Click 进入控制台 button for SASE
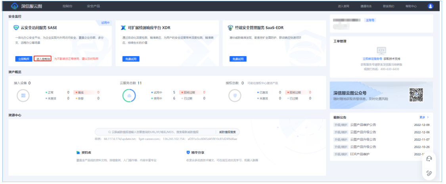Image resolution: width=446 pixels, height=184 pixels. coord(43,59)
